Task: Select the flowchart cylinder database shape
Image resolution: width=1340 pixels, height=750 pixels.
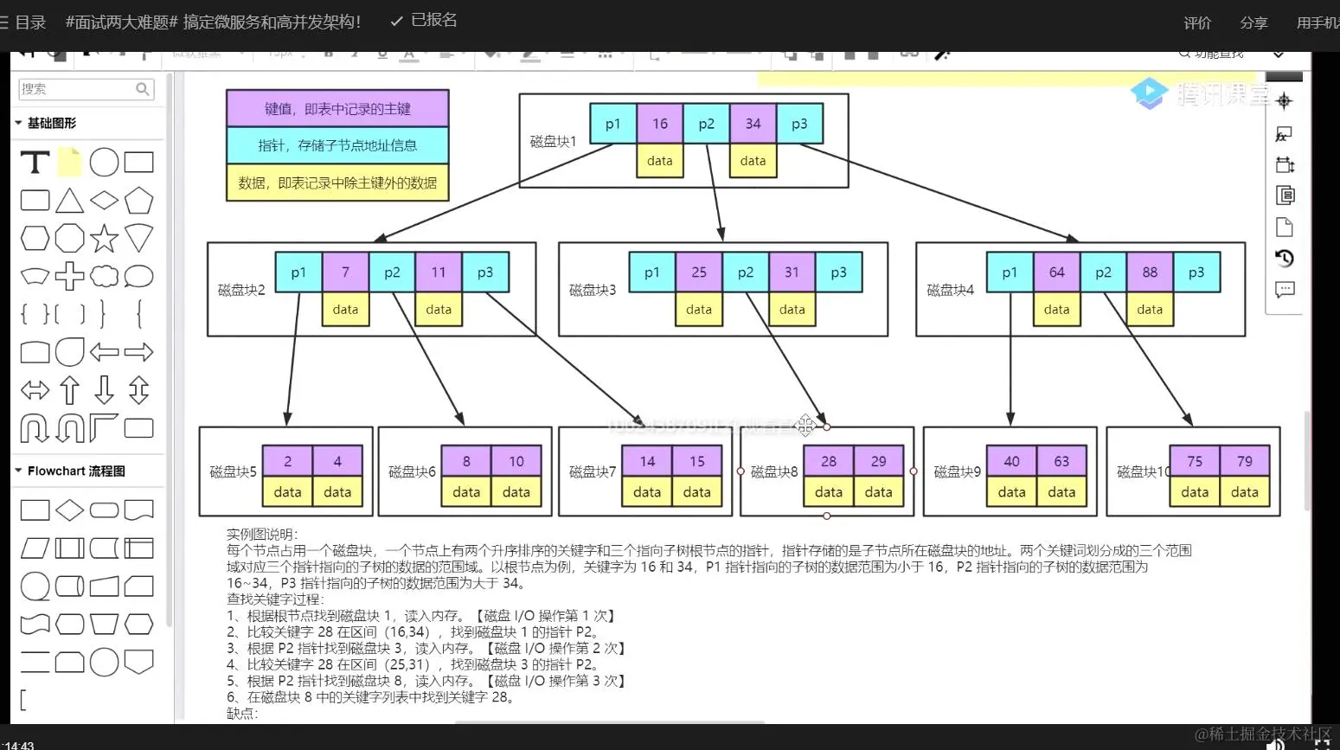Action: 69,587
